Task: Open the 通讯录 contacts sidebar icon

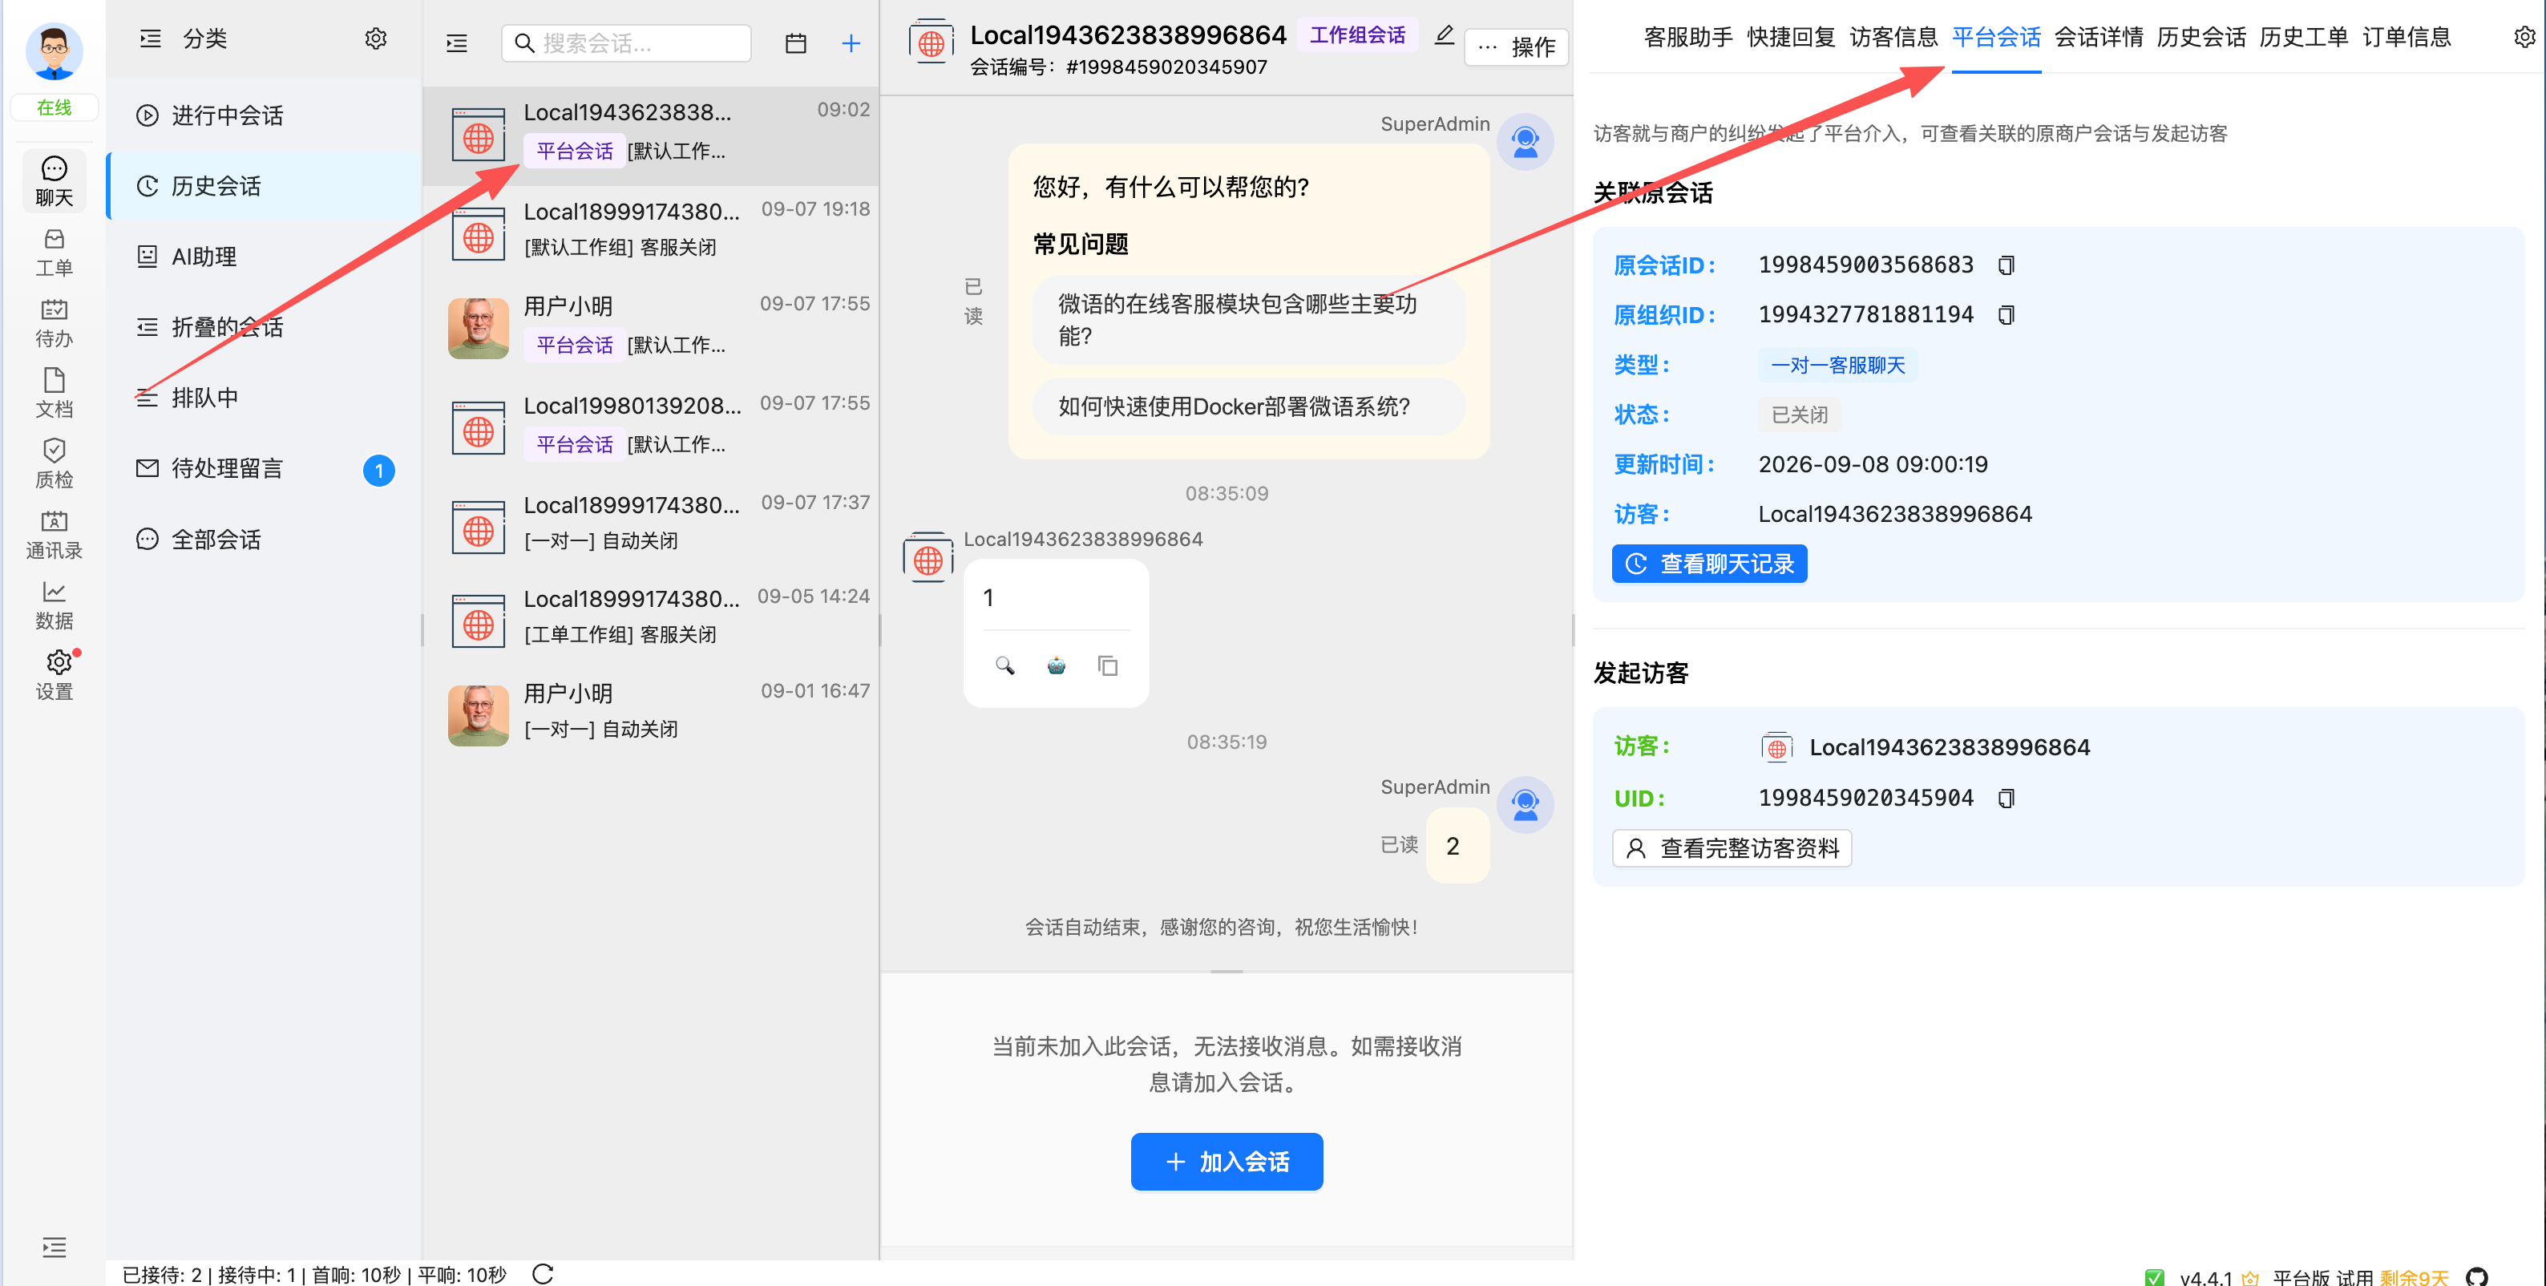Action: pos(54,535)
